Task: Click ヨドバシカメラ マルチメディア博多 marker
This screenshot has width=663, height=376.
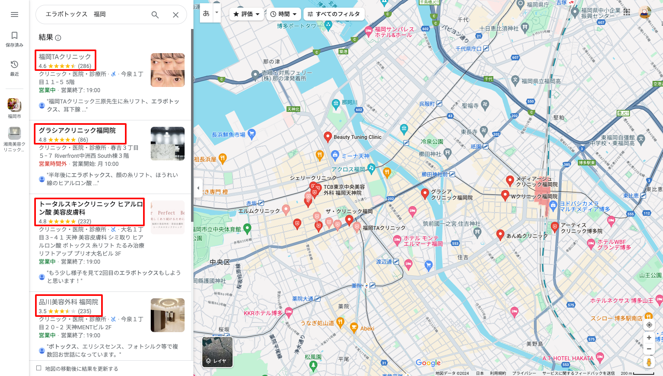Action: 553,205
